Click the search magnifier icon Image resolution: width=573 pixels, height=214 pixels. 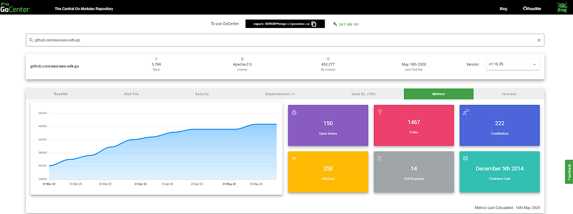(31, 40)
